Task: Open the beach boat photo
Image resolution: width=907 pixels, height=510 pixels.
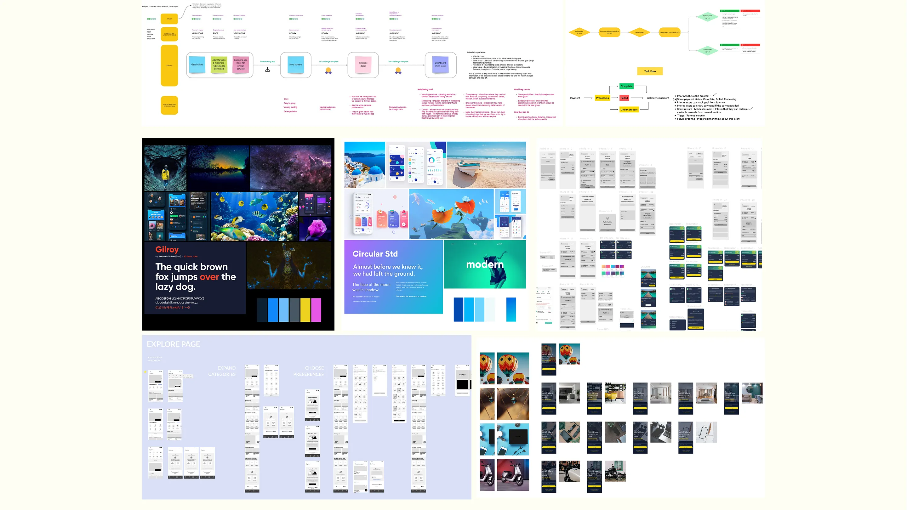Action: pyautogui.click(x=486, y=165)
